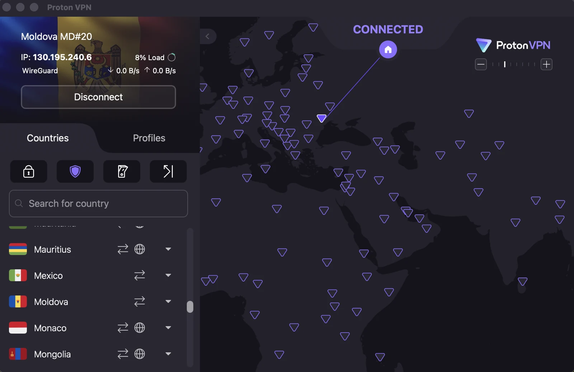
Task: Select Mongolia country name in list
Action: point(52,354)
